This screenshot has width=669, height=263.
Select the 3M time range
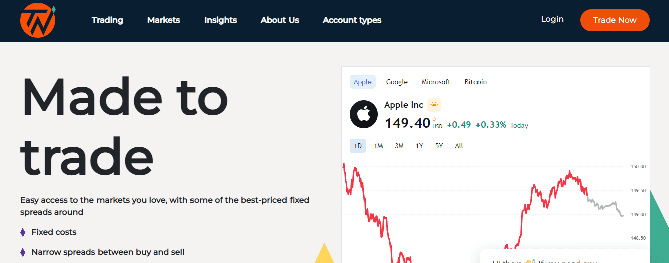399,146
